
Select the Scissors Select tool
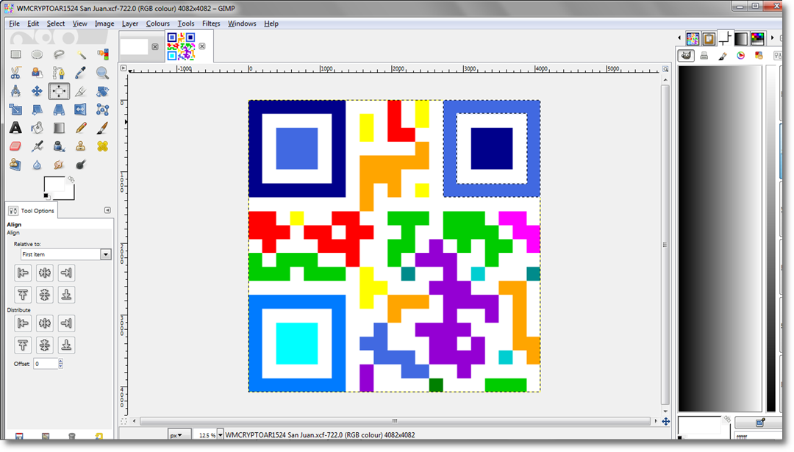pyautogui.click(x=15, y=73)
